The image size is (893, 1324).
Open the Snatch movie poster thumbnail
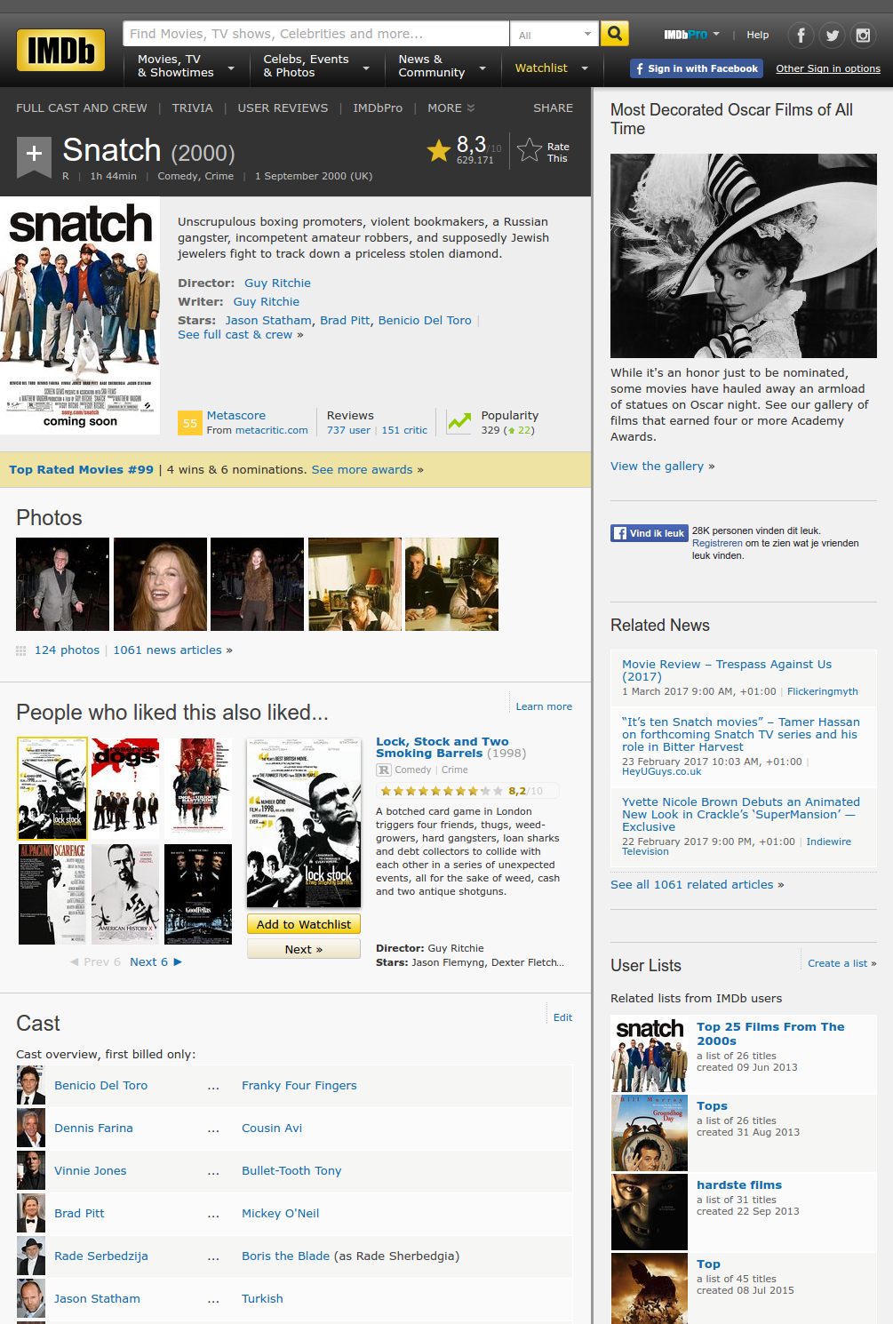(80, 315)
